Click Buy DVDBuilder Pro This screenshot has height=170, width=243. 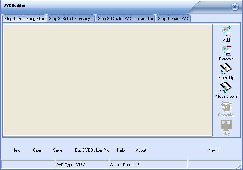(x=92, y=150)
